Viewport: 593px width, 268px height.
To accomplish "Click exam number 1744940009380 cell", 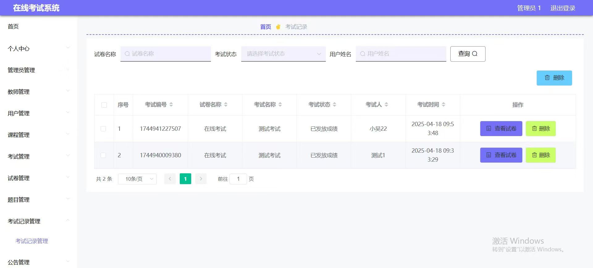I will click(160, 155).
